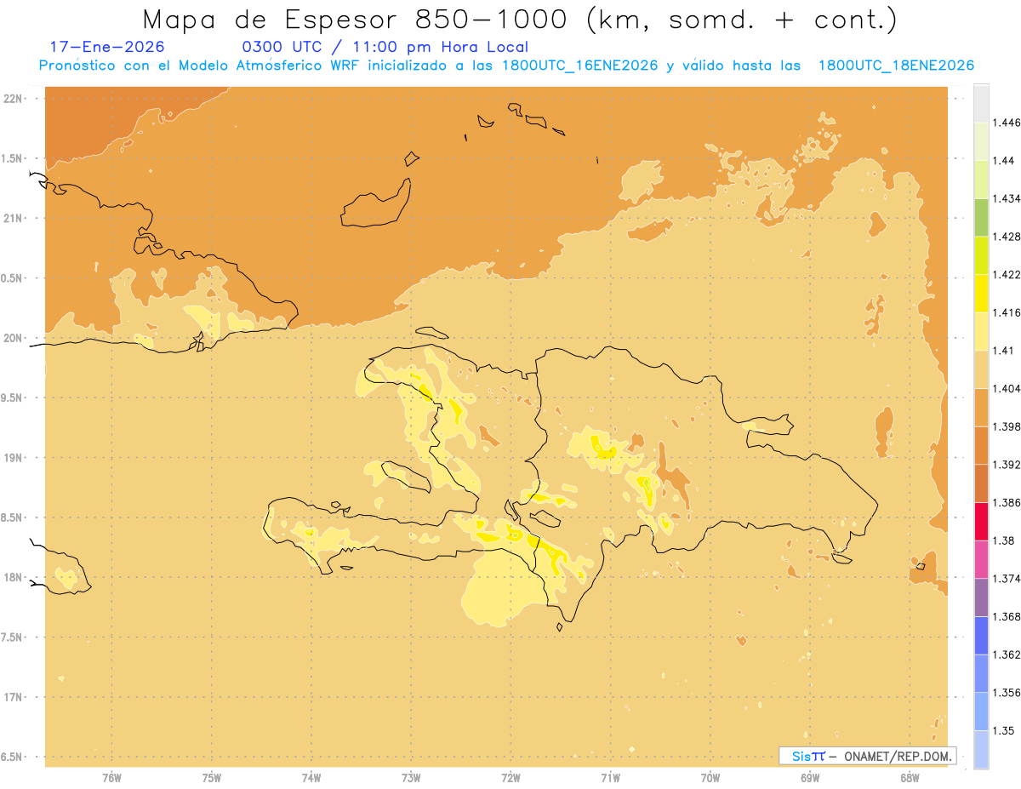Screen dimensions: 1021x789
Task: Select the pale yellow swatch between 1.41 and 1.416
Action: 981,331
